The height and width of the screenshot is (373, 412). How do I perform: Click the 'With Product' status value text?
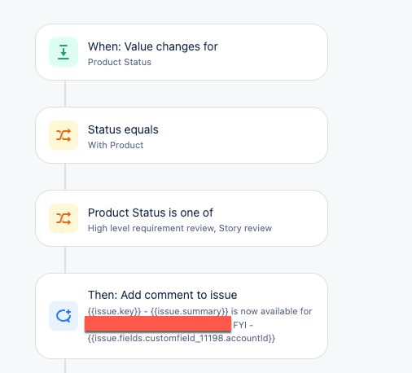tap(116, 145)
